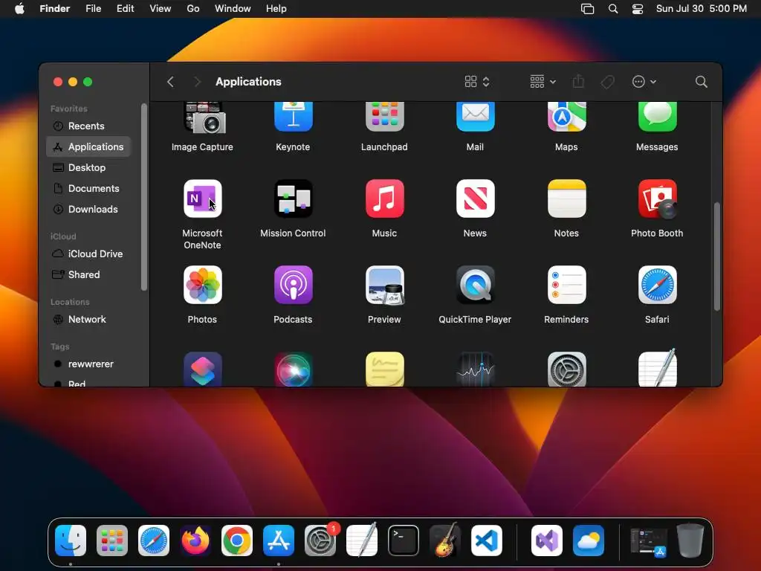The width and height of the screenshot is (761, 571).
Task: Open the Help menu
Action: point(276,9)
